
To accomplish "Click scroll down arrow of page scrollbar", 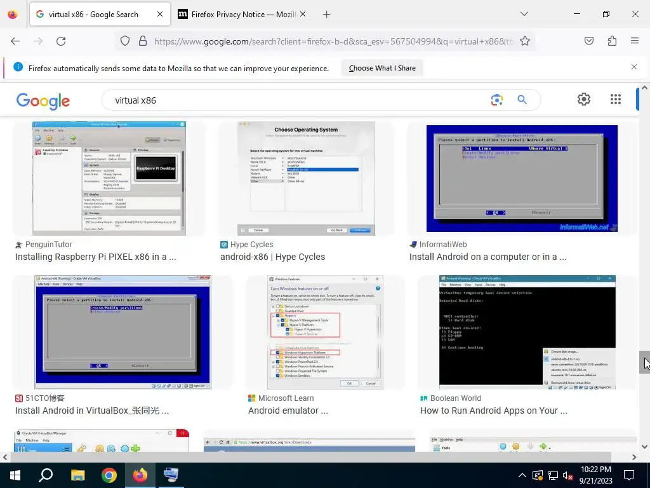I will click(x=644, y=447).
